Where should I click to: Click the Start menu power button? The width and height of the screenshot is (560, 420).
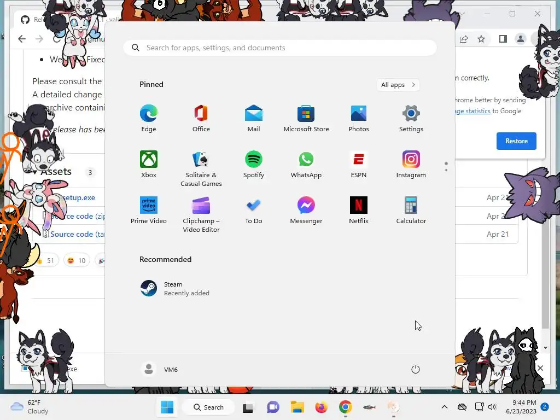[416, 369]
